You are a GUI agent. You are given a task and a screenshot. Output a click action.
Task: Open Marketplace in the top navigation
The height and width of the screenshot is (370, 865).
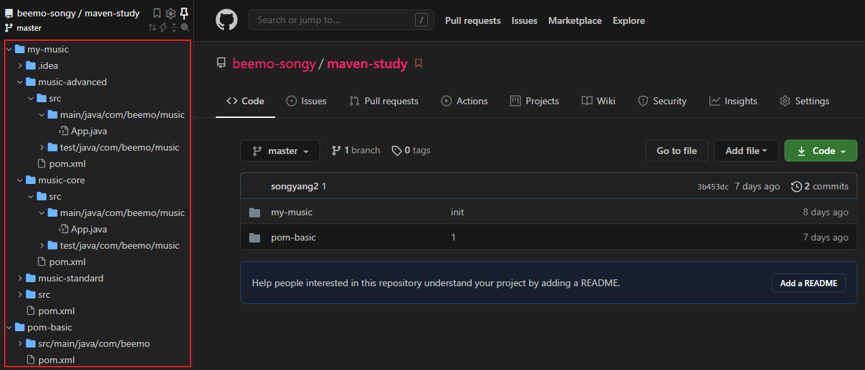[575, 20]
